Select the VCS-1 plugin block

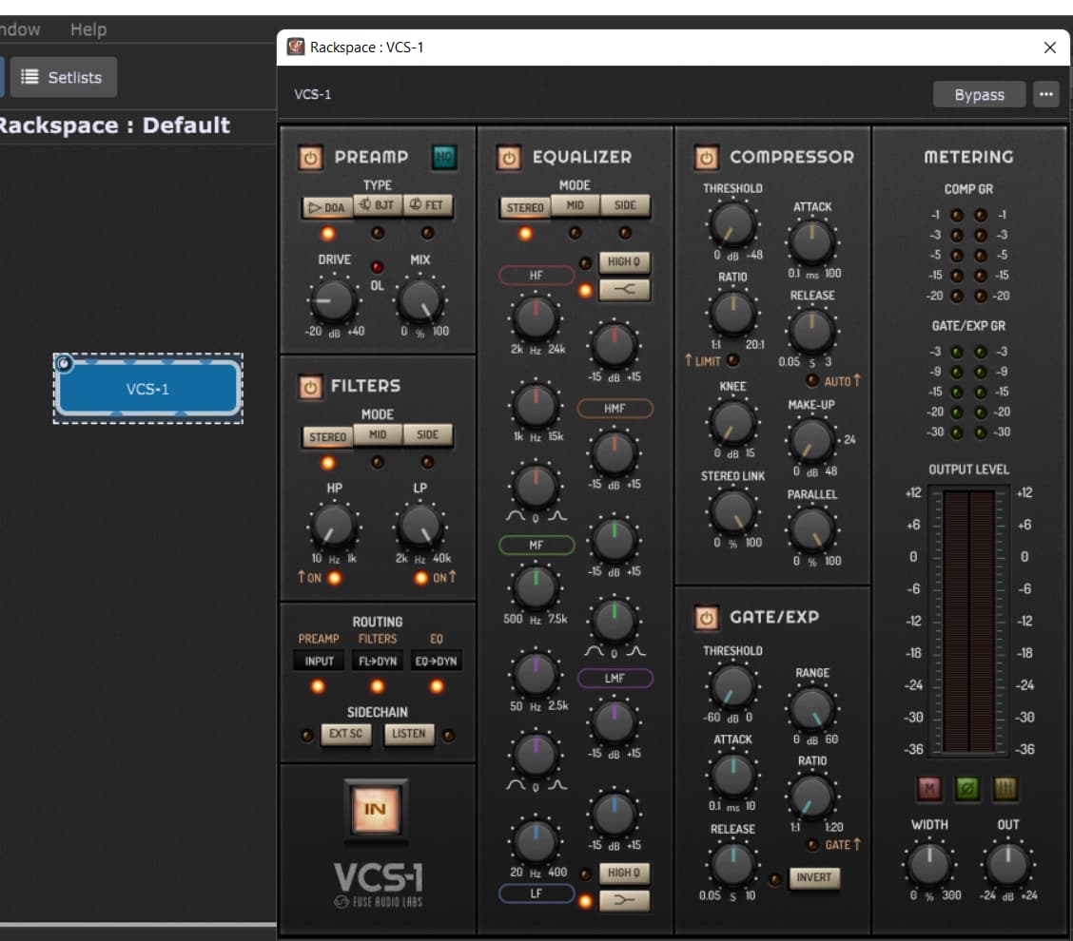pos(147,389)
